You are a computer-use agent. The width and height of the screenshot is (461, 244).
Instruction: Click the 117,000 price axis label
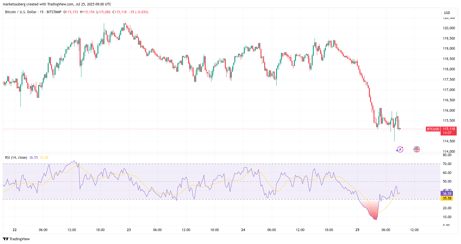(449, 90)
